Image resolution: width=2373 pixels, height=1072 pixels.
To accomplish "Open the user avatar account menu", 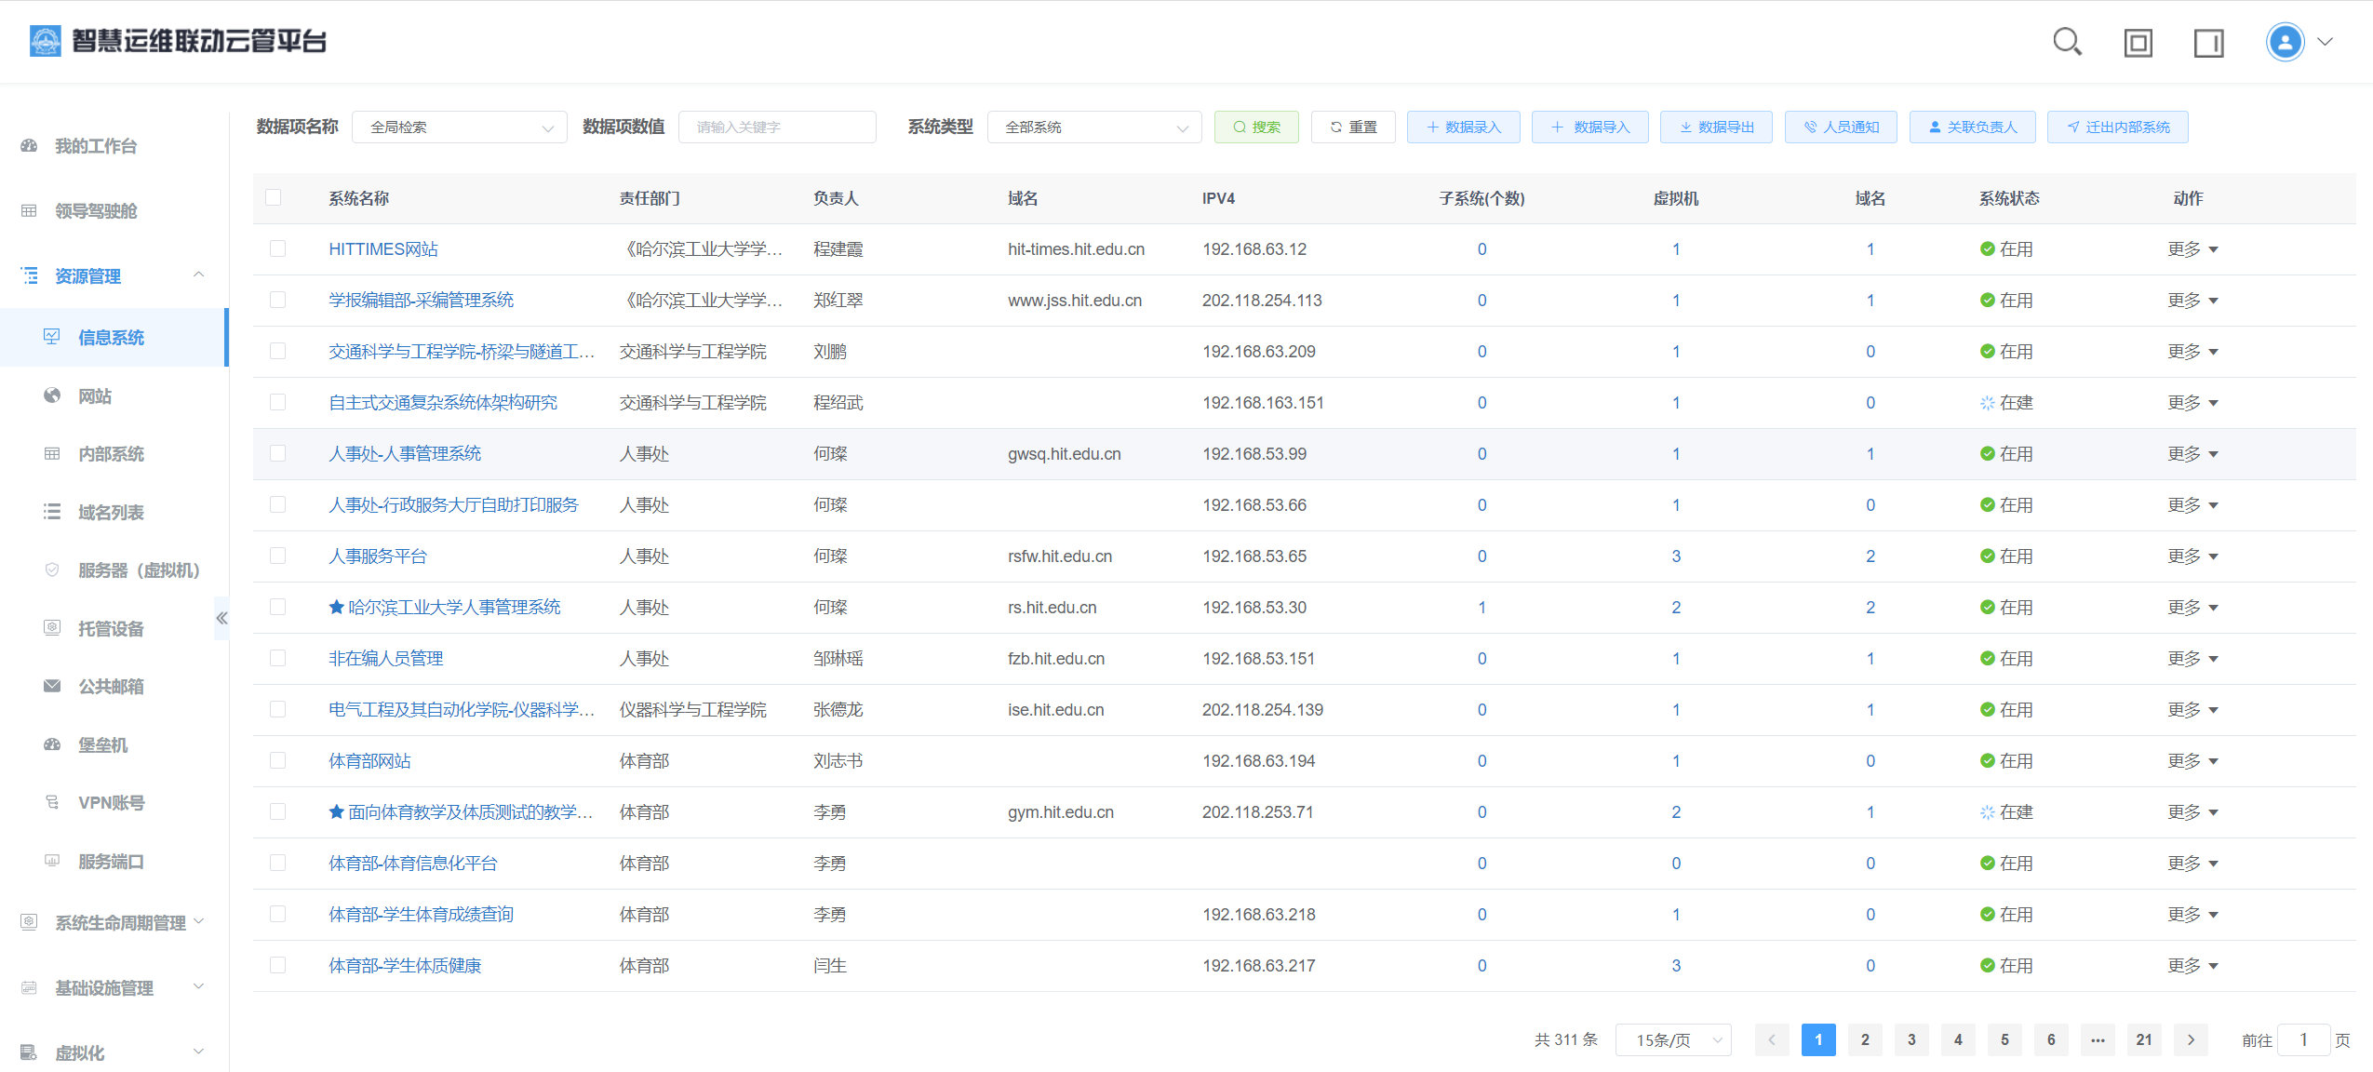I will click(x=2286, y=42).
